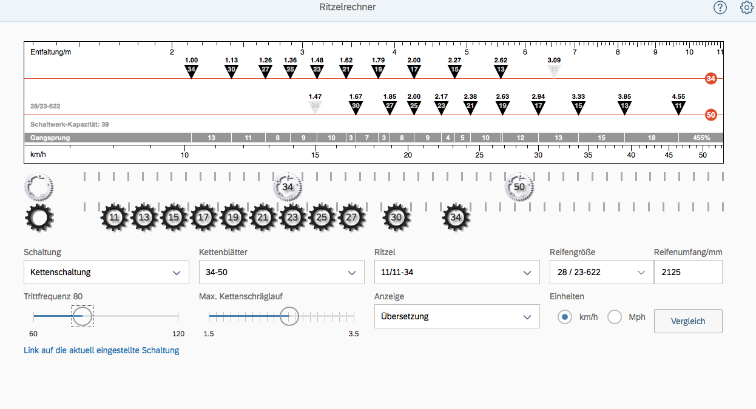Click the empty black sprocket placeholder
The height and width of the screenshot is (409, 756).
click(39, 218)
